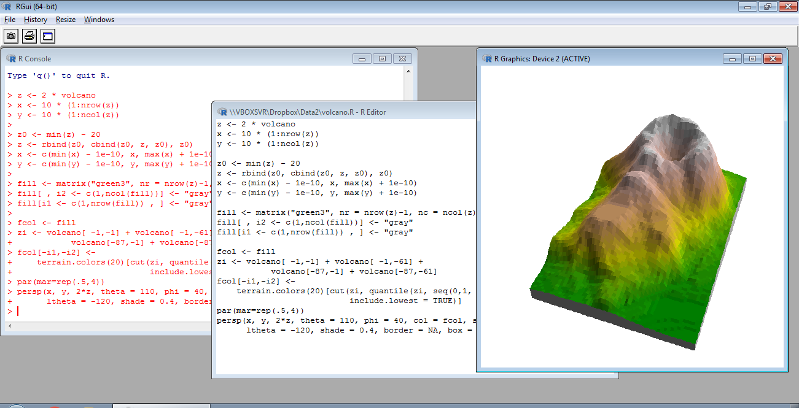Open the Resize menu
799x408 pixels.
pos(65,19)
